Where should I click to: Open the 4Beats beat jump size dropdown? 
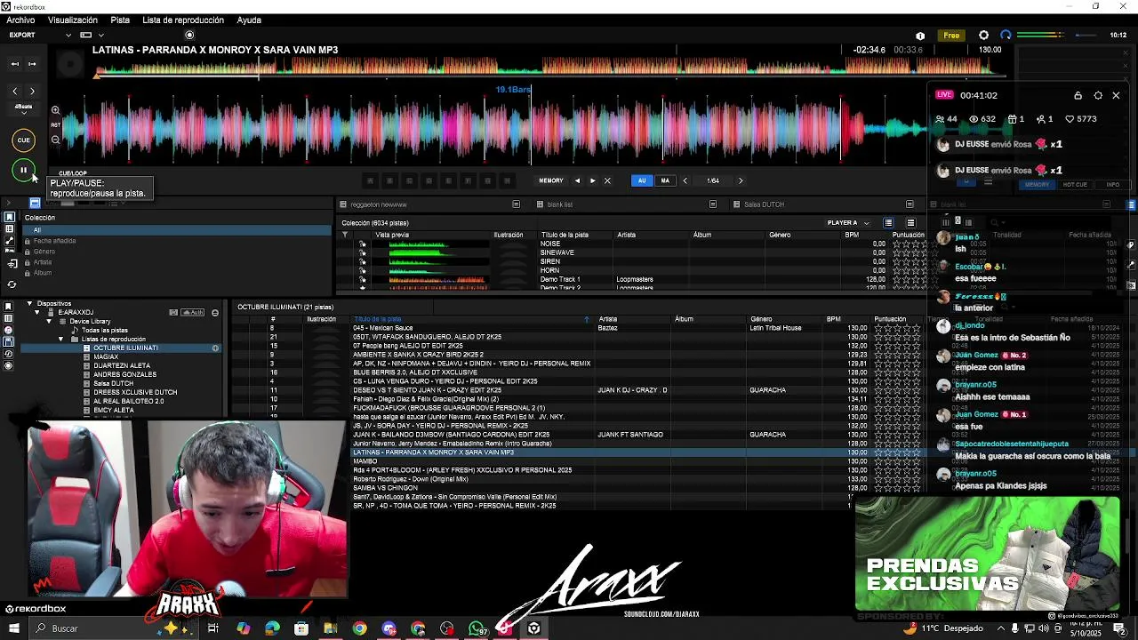pyautogui.click(x=24, y=109)
